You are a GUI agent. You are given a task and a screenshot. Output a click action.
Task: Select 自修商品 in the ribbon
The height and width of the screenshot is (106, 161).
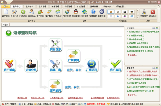32,13
